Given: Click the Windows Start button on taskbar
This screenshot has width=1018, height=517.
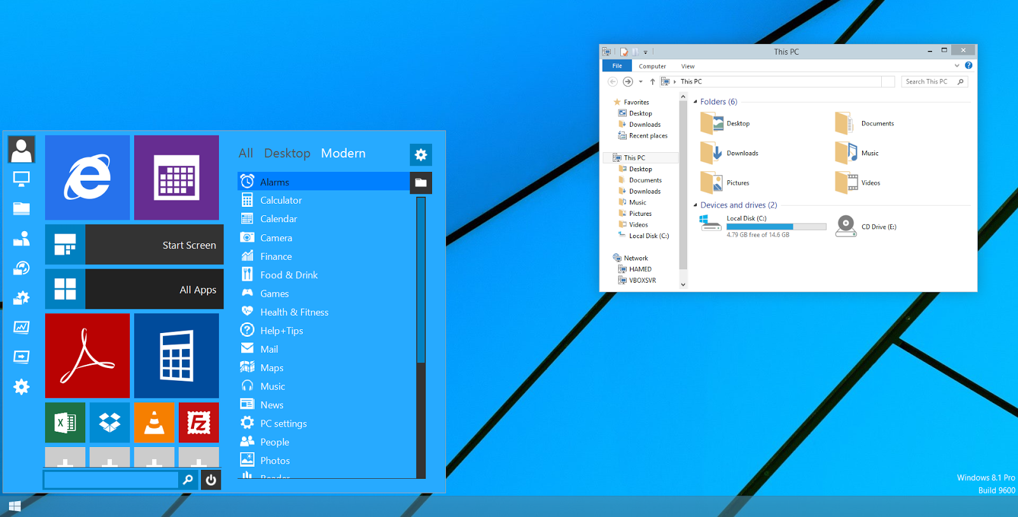Looking at the screenshot, I should 15,507.
